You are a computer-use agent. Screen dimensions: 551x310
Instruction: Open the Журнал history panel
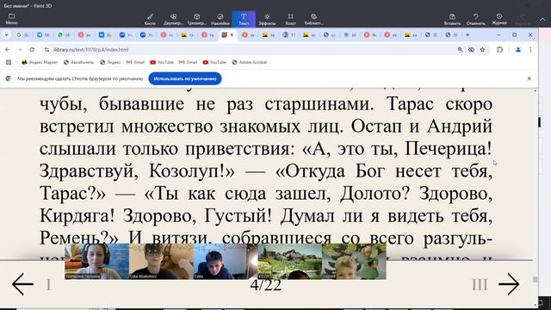coord(499,19)
